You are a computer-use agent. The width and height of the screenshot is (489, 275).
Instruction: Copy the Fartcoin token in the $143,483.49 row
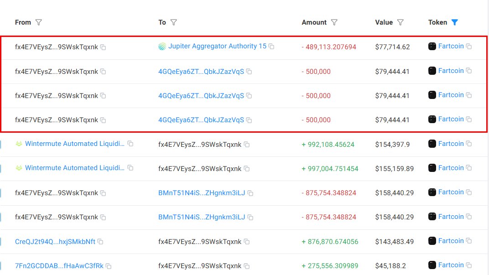click(469, 241)
